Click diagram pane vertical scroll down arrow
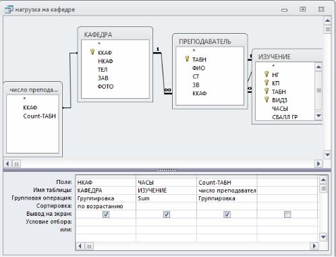Viewport: 336px width, 257px height. (x=328, y=155)
